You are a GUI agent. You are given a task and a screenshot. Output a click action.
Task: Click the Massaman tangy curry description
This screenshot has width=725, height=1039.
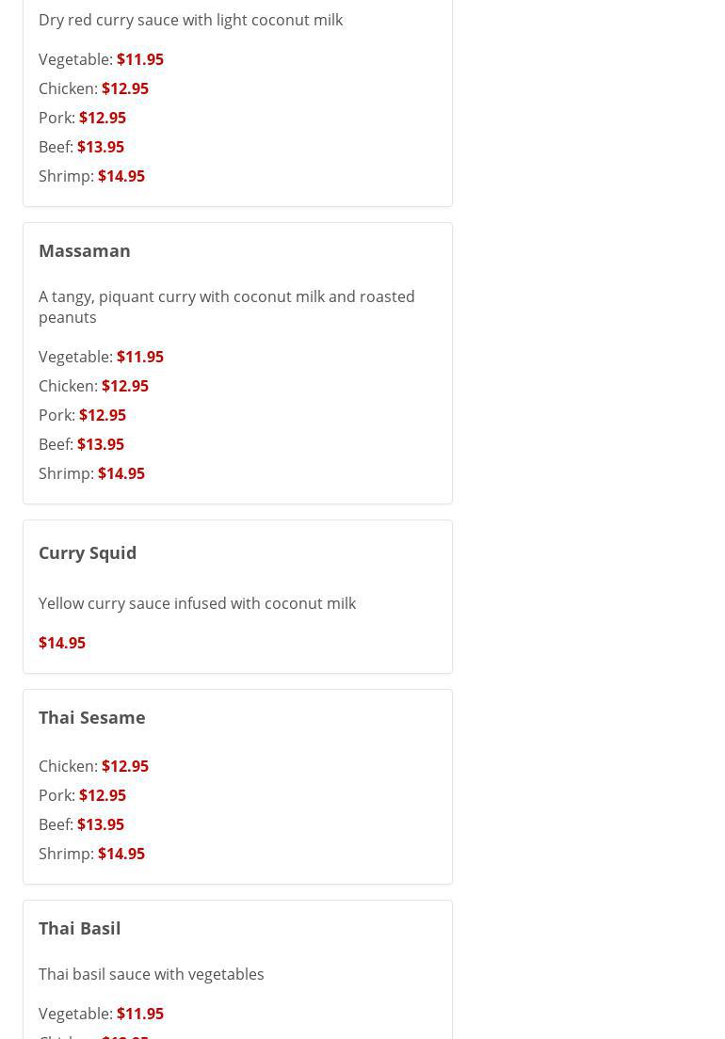point(226,307)
